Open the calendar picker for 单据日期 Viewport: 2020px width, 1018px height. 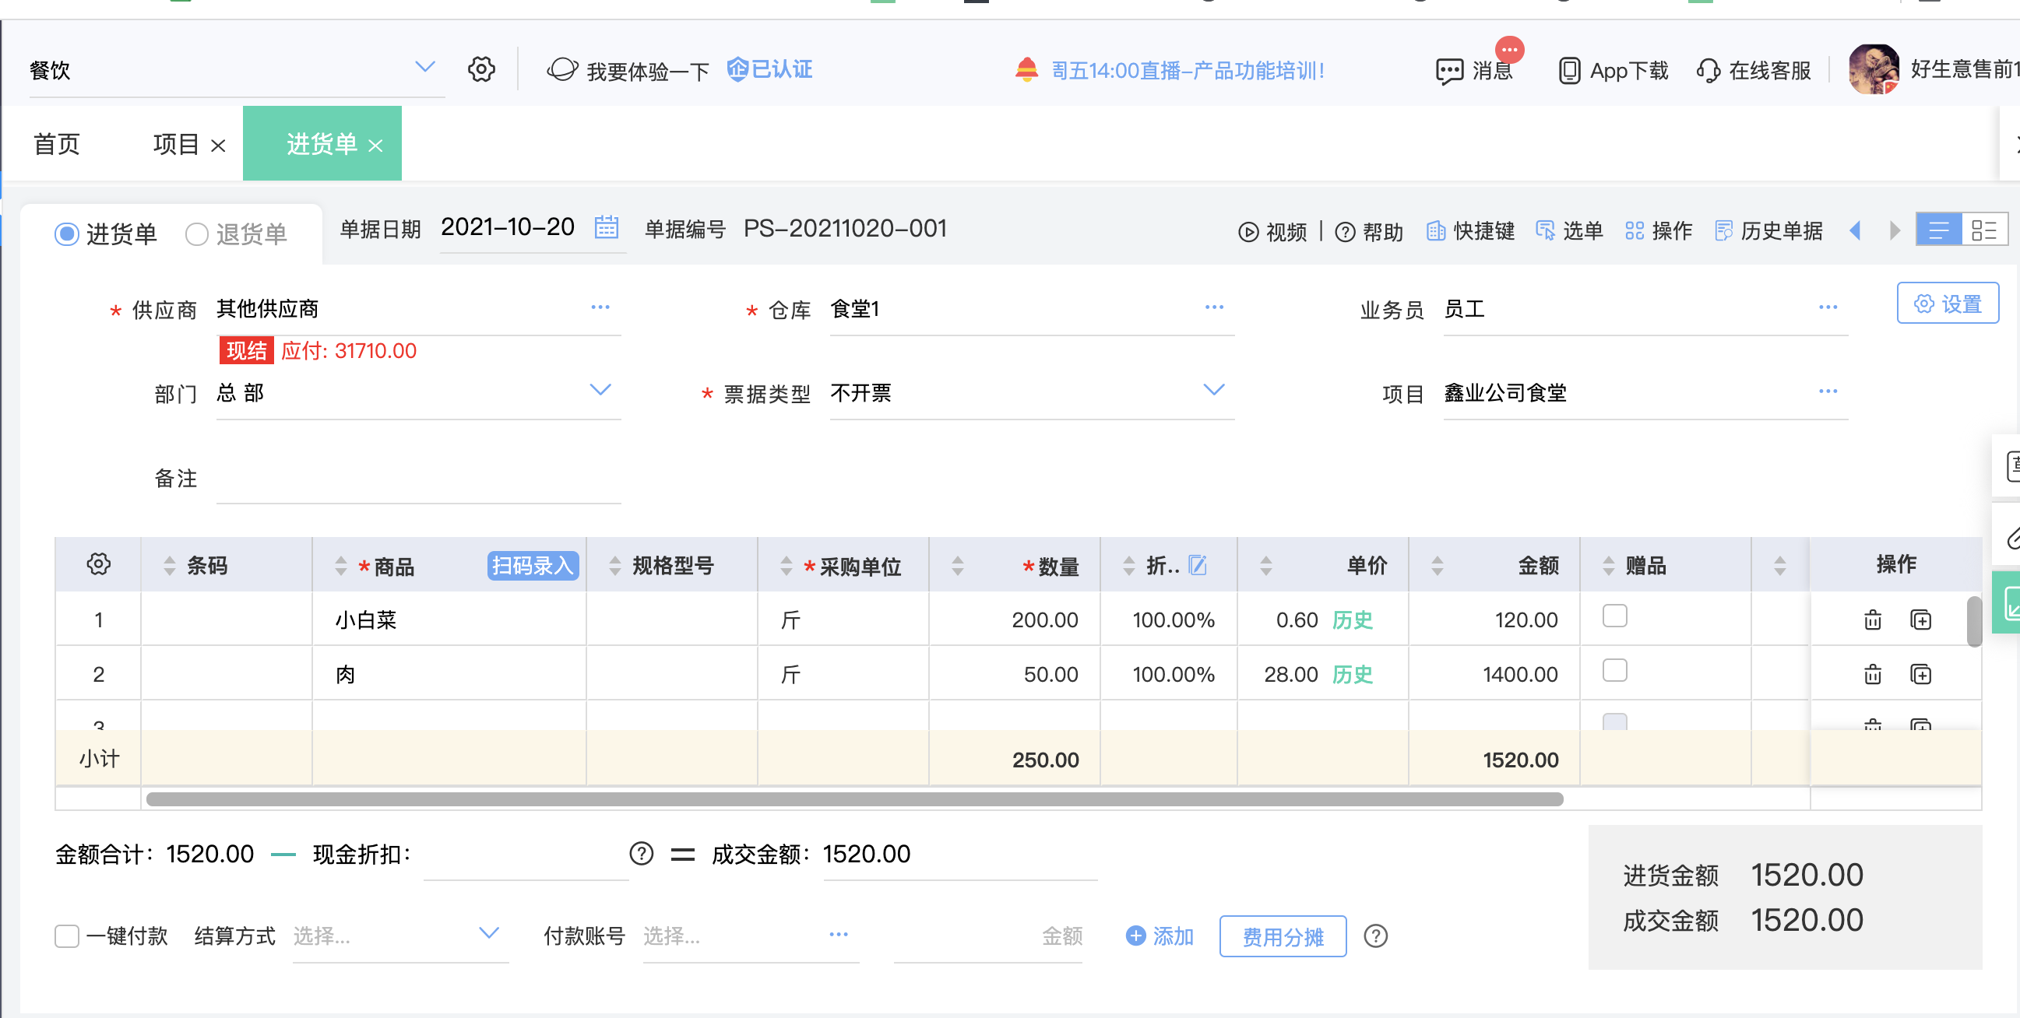(606, 227)
